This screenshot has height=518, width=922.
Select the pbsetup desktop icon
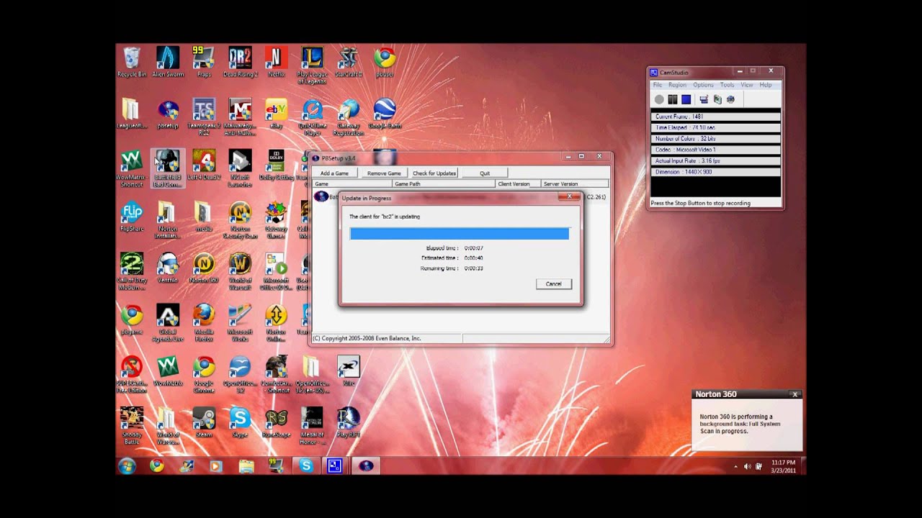(168, 114)
